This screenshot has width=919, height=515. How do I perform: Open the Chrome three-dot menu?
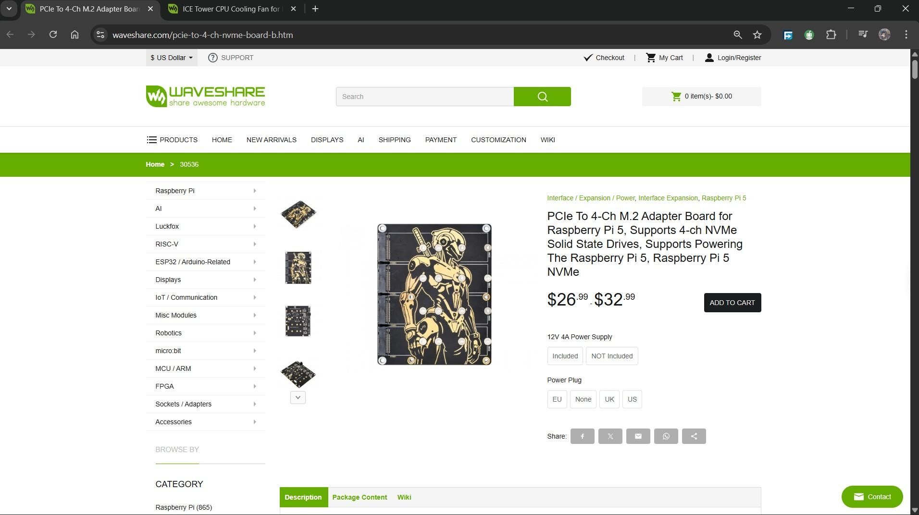(906, 35)
